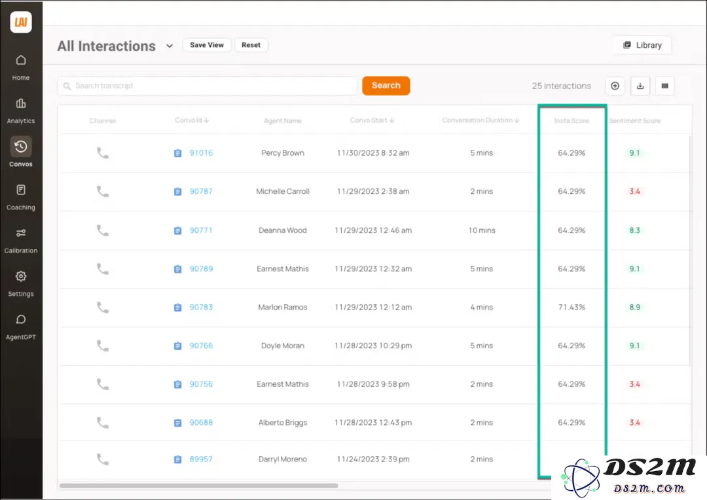Click clipboard icon for convo 90783
707x500 pixels.
pyautogui.click(x=177, y=308)
